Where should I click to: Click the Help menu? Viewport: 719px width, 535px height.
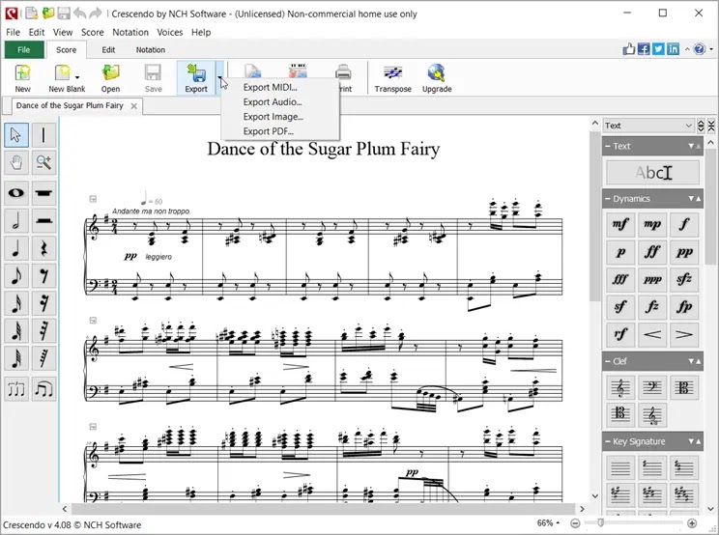pos(201,32)
